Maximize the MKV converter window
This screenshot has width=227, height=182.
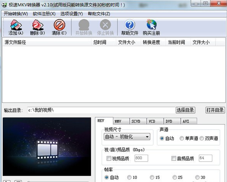point(205,3)
